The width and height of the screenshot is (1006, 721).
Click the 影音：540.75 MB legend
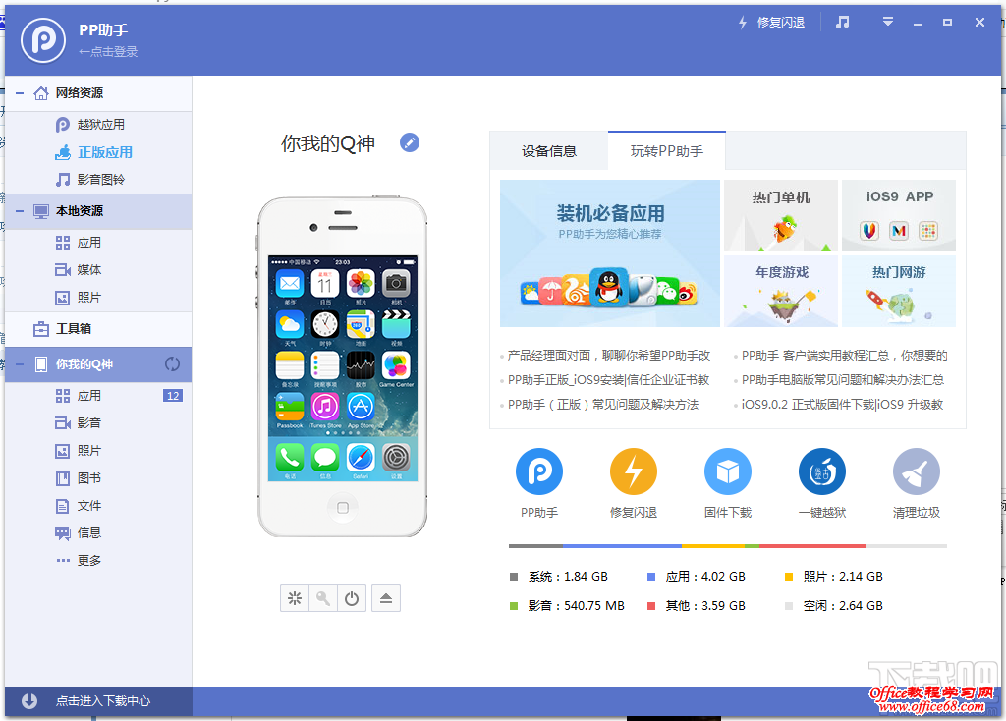coord(567,606)
